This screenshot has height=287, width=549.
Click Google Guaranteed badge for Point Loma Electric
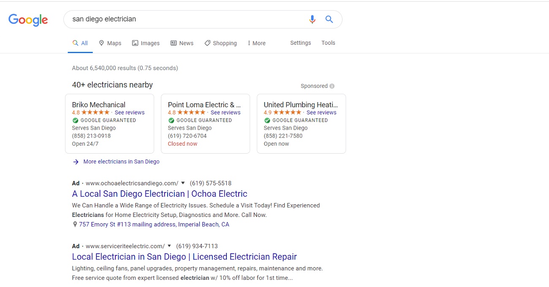(171, 120)
